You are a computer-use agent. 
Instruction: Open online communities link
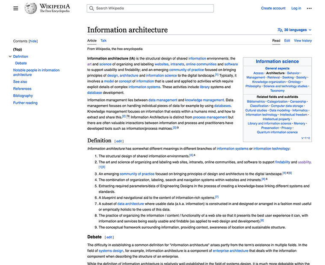click(x=201, y=64)
